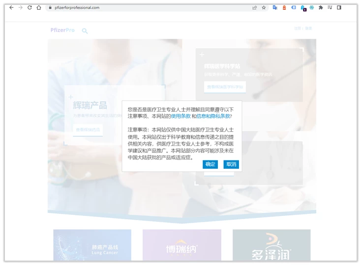Toggle the browser side panel icon
This screenshot has height=265, width=361.
(339, 7)
